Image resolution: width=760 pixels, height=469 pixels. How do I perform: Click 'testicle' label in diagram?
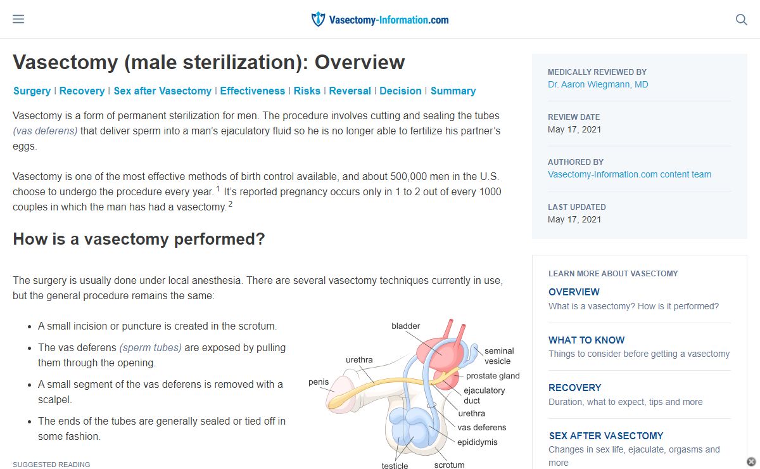(x=395, y=466)
